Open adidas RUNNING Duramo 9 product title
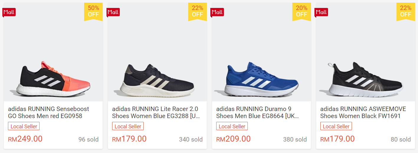 [258, 112]
